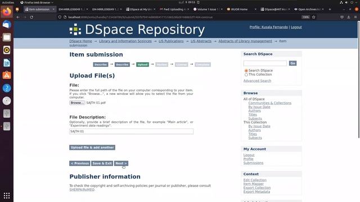Open Export Collection link

(x=257, y=188)
